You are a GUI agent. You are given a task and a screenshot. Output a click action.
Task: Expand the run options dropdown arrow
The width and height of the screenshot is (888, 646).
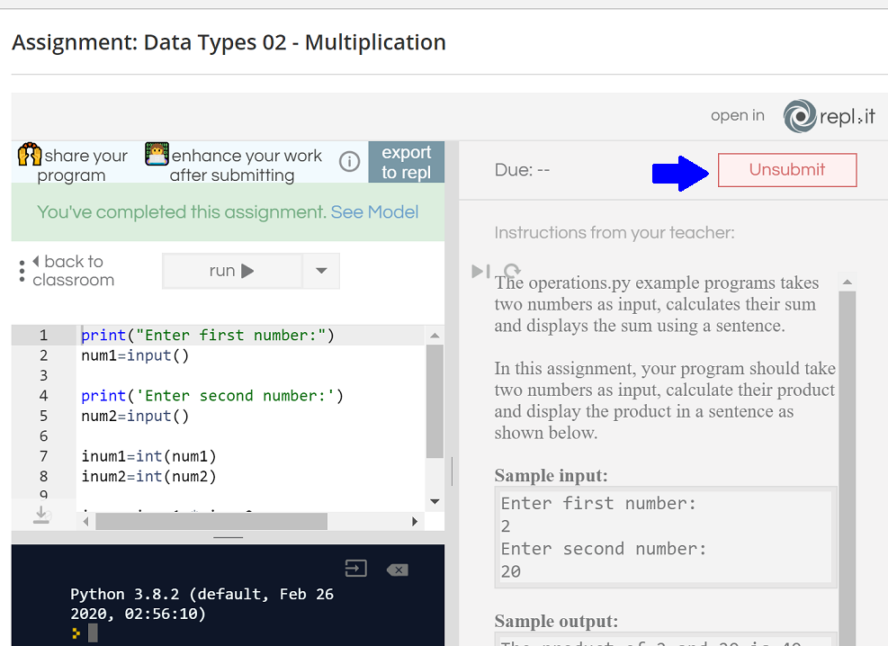click(321, 271)
